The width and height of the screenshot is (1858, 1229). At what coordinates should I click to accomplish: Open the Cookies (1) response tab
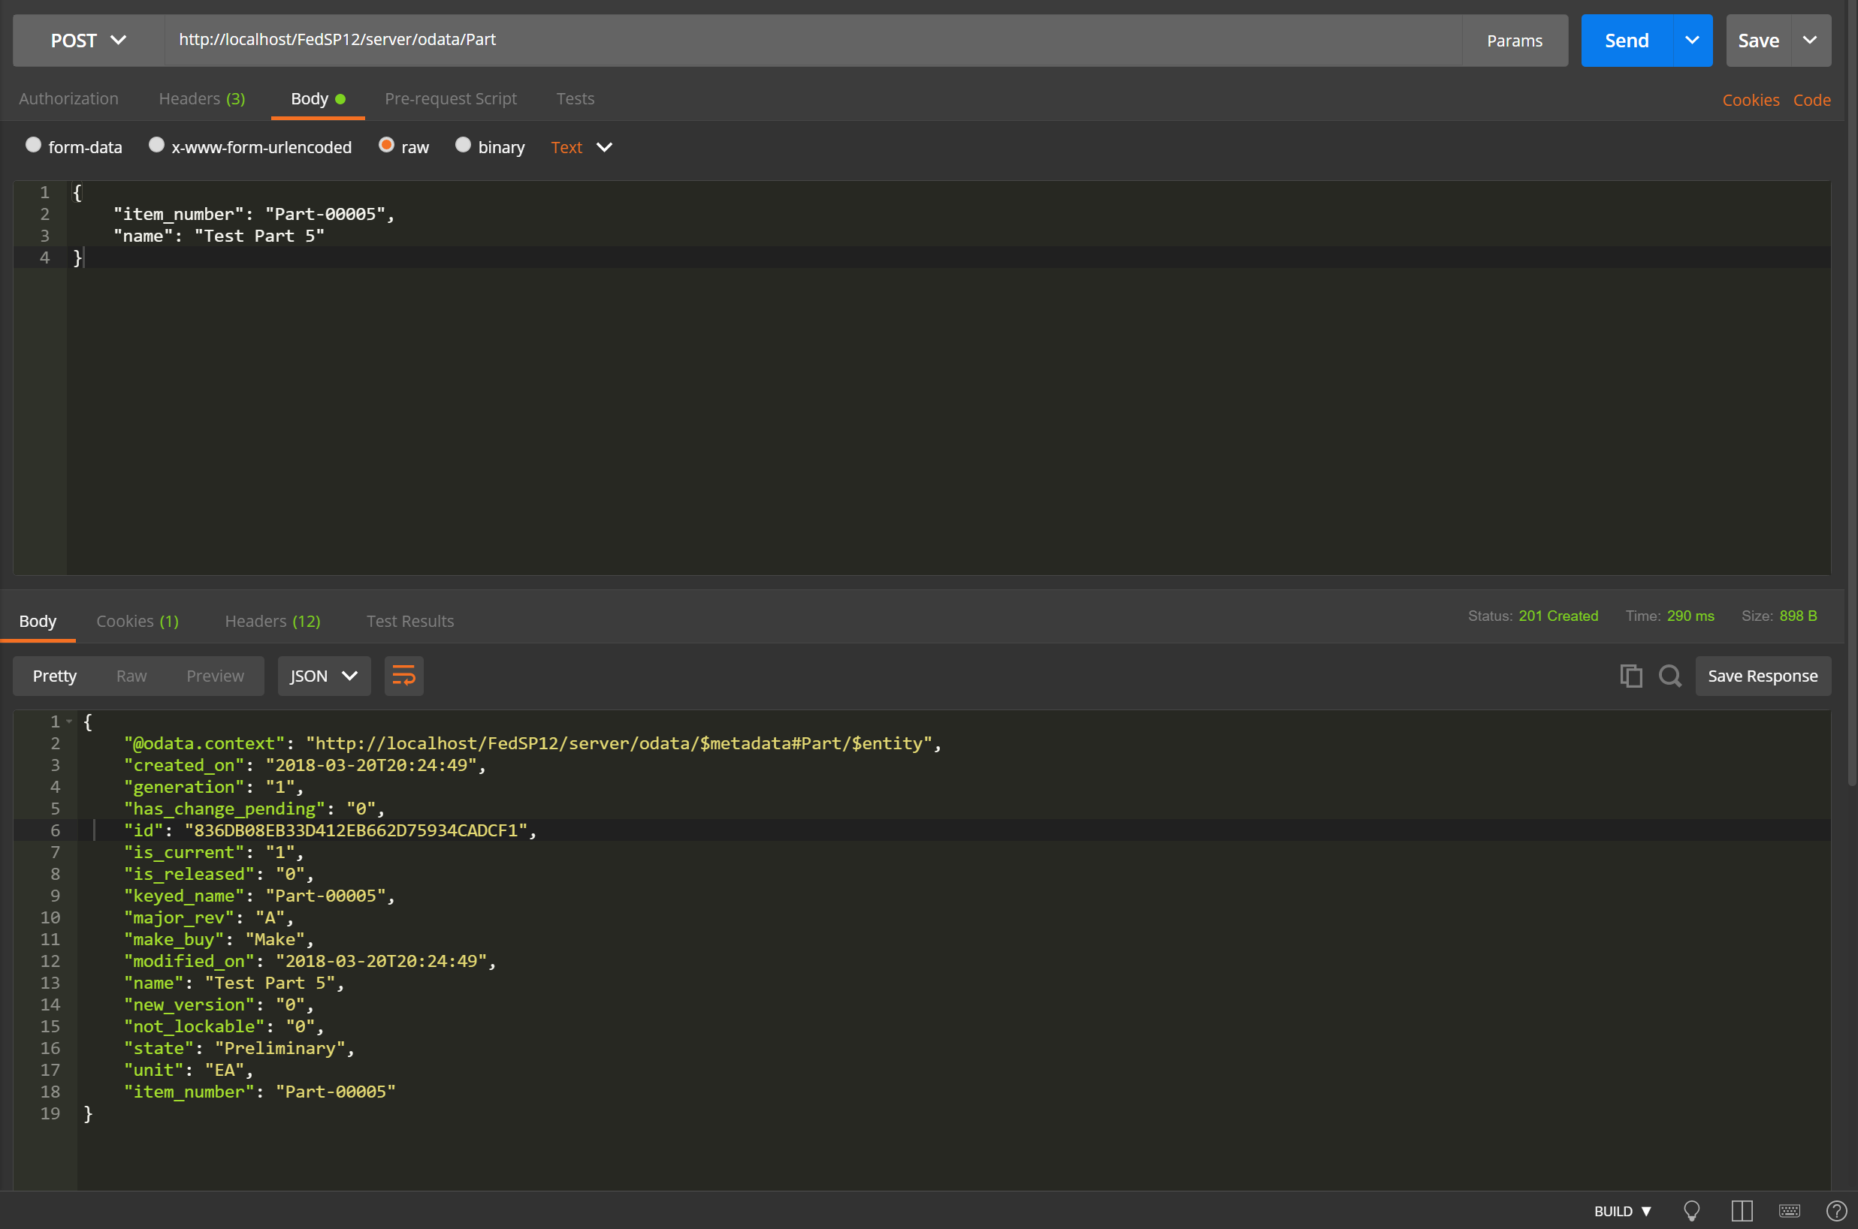[x=137, y=621]
